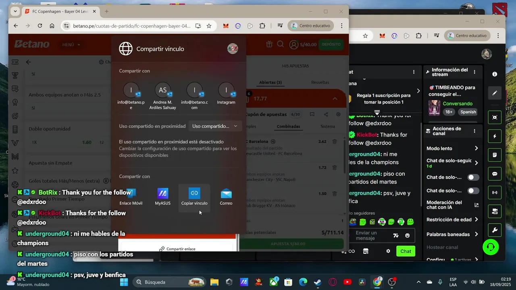Image resolution: width=516 pixels, height=290 pixels.
Task: Click the wrench tools sidebar icon
Action: point(495,230)
